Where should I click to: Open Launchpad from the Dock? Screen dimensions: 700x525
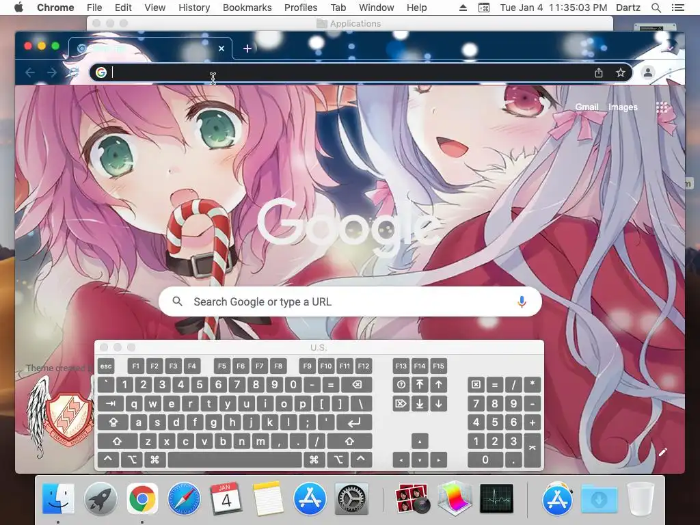tap(100, 498)
